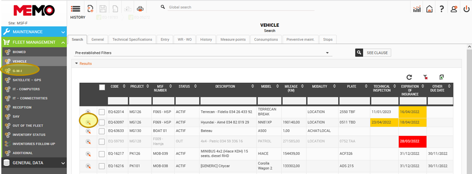
Task: Select the checkbox for EQ-16217 row
Action: (x=102, y=154)
